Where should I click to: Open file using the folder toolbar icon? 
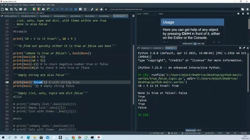tap(7, 9)
